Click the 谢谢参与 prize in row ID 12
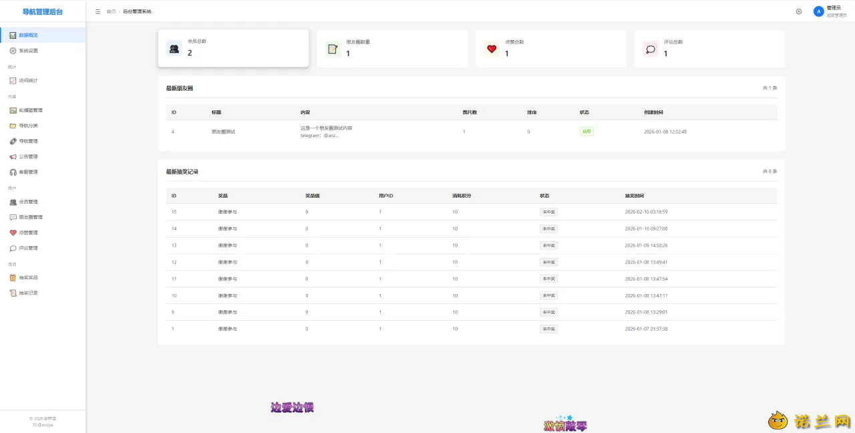855x433 pixels. click(227, 262)
